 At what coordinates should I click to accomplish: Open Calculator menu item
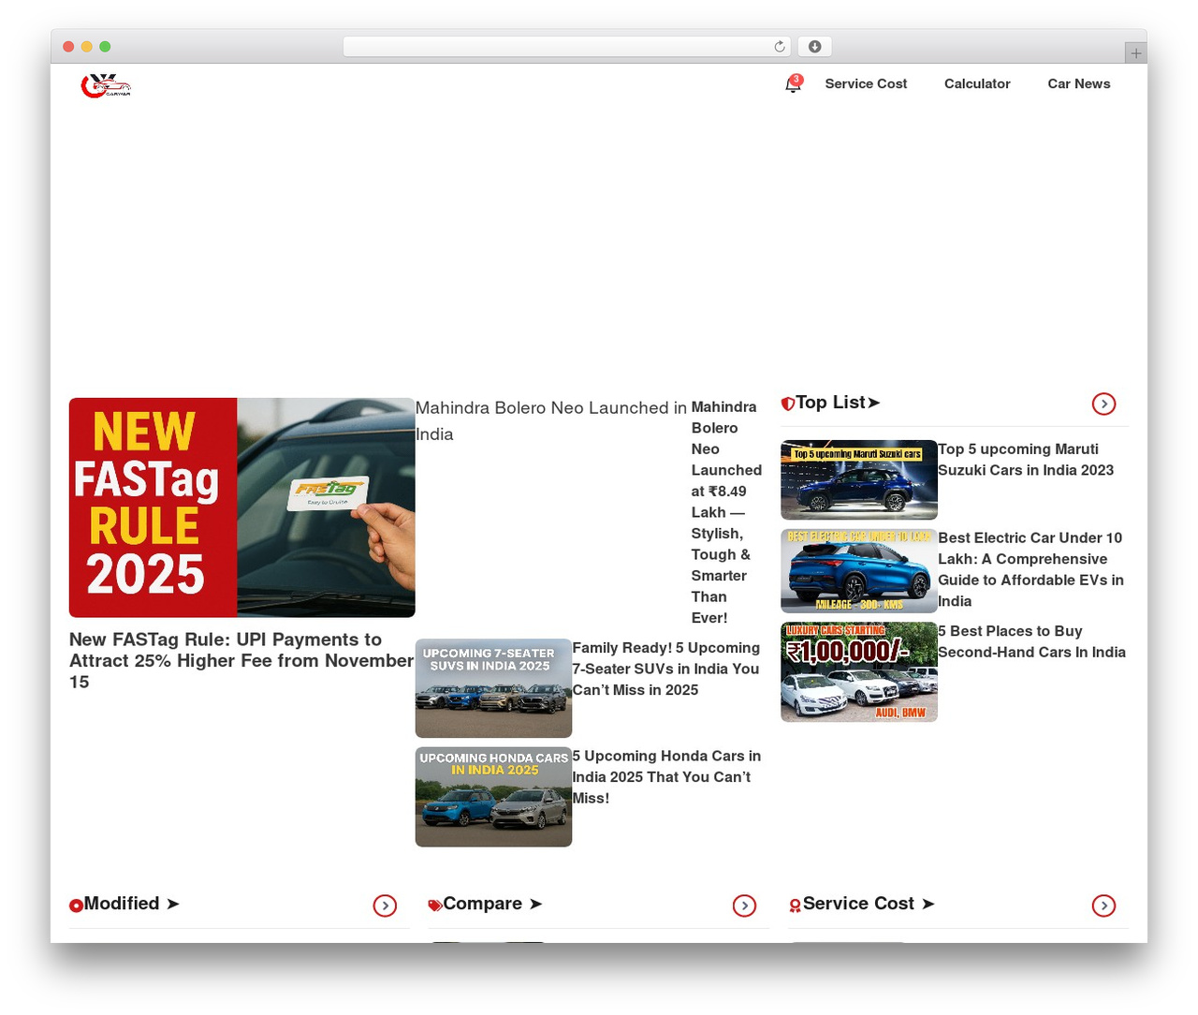[977, 83]
